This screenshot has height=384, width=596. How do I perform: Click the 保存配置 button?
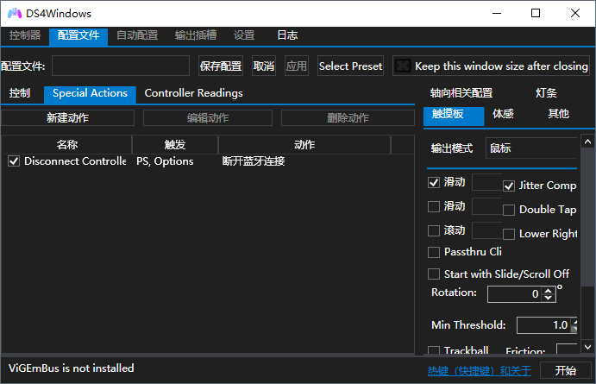pyautogui.click(x=221, y=66)
